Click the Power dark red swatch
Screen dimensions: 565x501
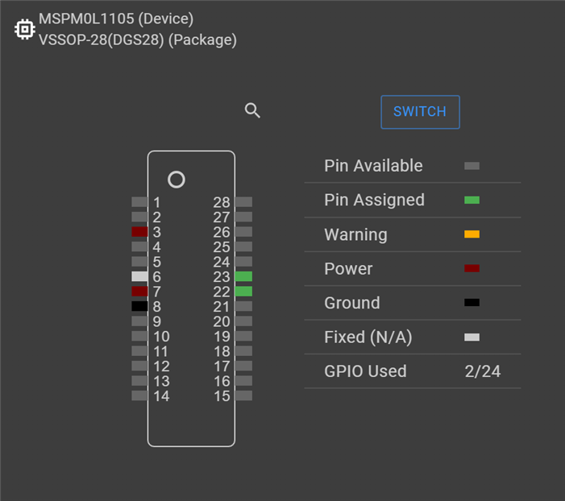click(x=472, y=268)
